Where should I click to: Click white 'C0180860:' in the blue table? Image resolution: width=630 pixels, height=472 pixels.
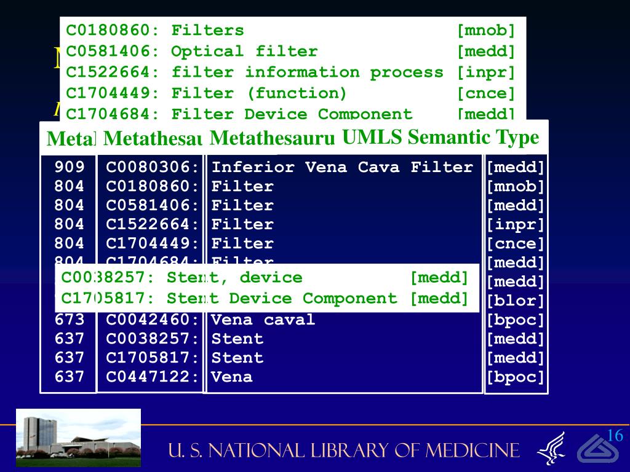tap(153, 186)
